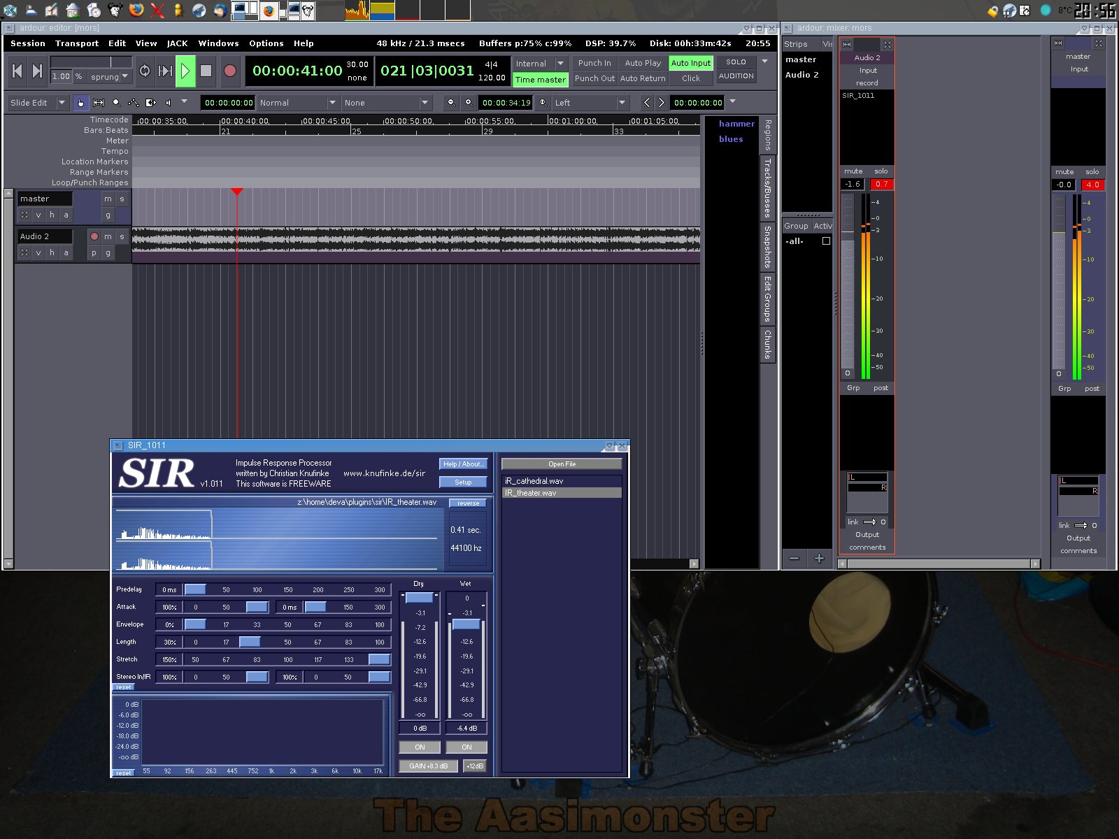
Task: Select the object grab mouse tool
Action: tap(80, 103)
